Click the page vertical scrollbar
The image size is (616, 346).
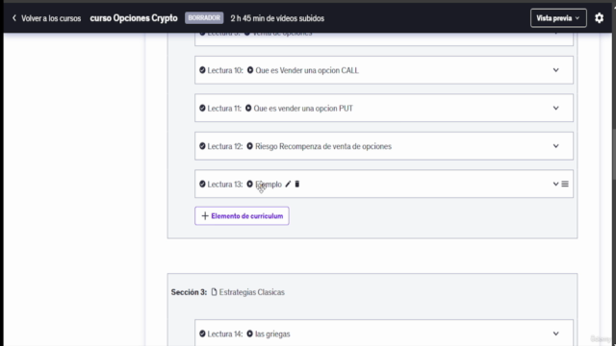pos(614,153)
